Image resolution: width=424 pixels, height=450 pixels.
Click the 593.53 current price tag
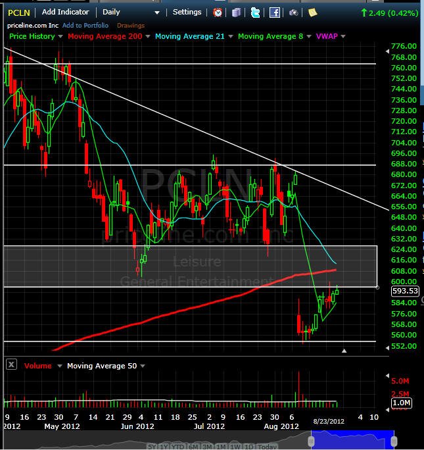pyautogui.click(x=405, y=291)
